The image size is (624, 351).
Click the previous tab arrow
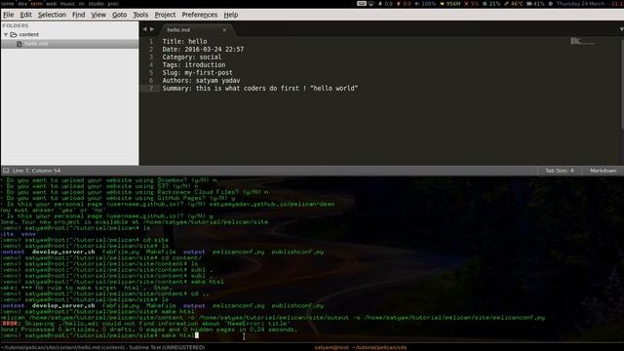coord(145,29)
